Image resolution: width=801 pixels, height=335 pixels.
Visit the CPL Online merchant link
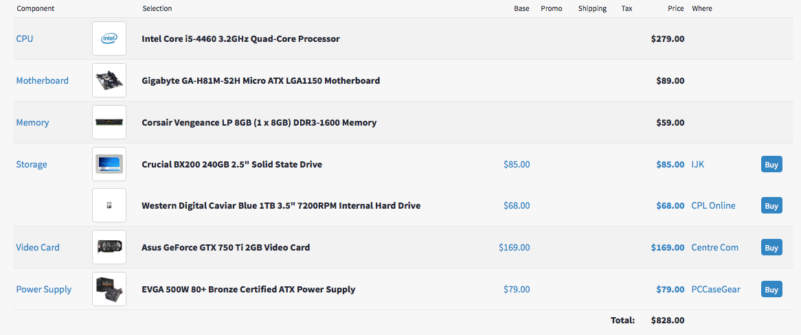pyautogui.click(x=713, y=206)
